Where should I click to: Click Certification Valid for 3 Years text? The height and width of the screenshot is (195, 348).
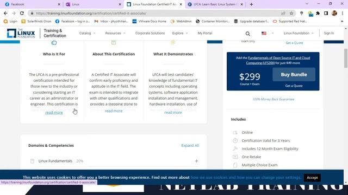(266, 141)
